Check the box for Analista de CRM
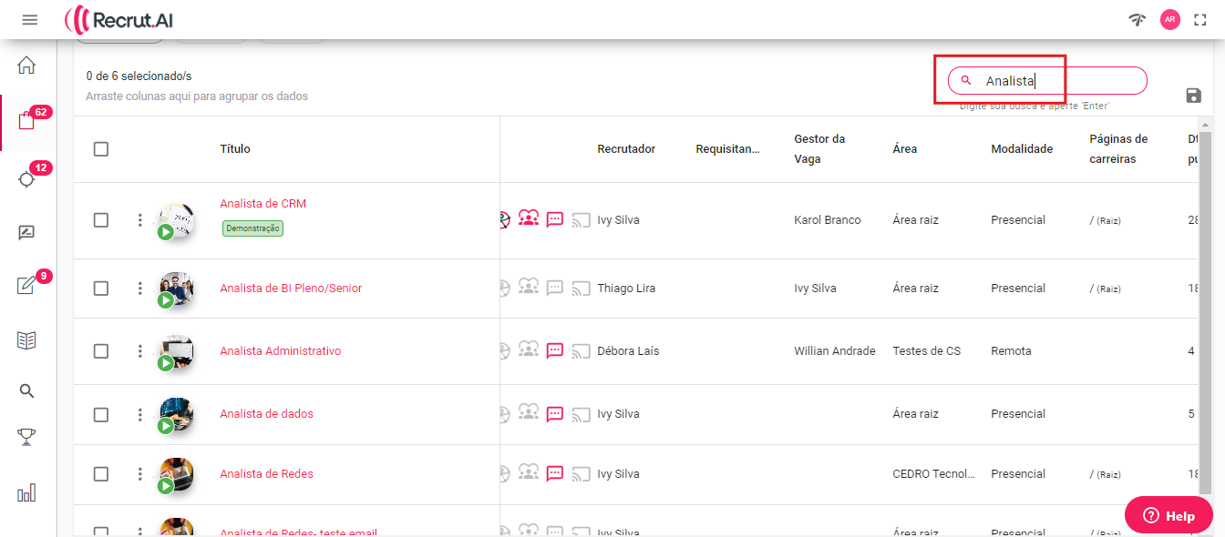Image resolution: width=1225 pixels, height=537 pixels. pyautogui.click(x=101, y=220)
